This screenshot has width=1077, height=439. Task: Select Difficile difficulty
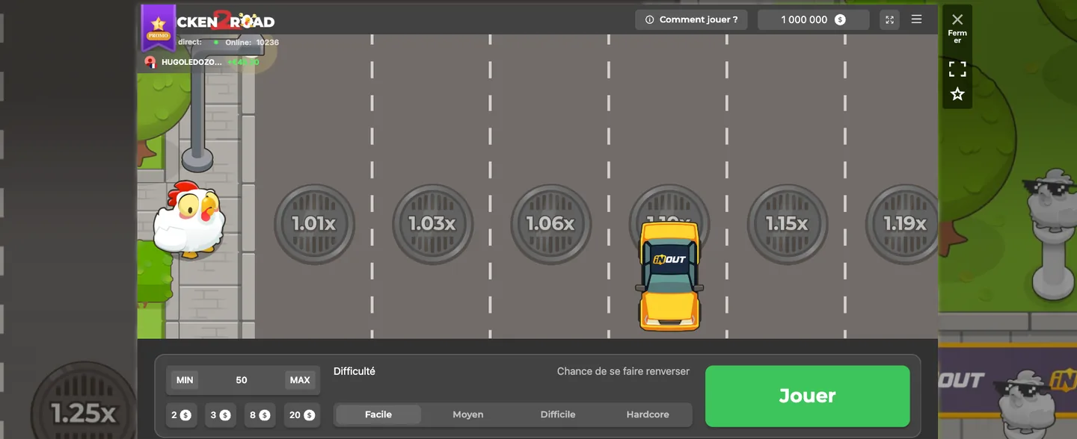coord(558,414)
